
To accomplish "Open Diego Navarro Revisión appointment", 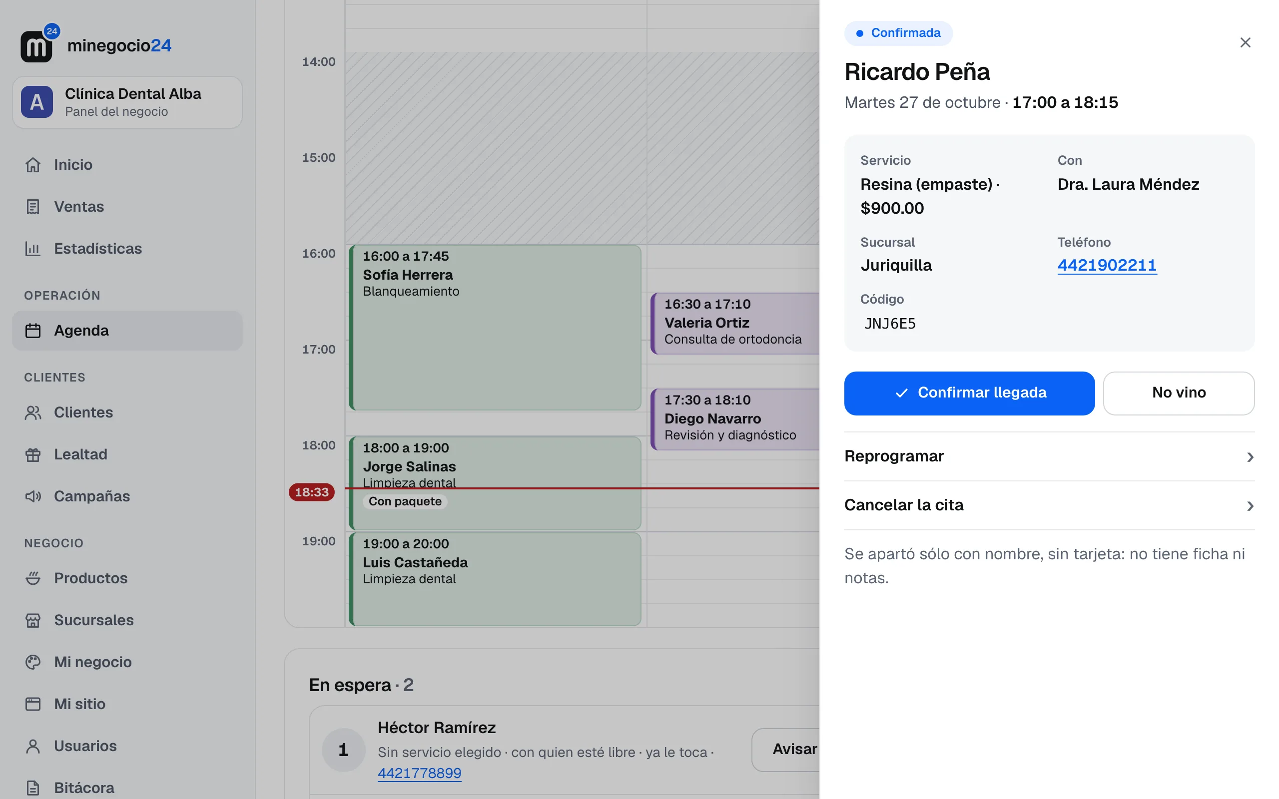I will tap(735, 419).
